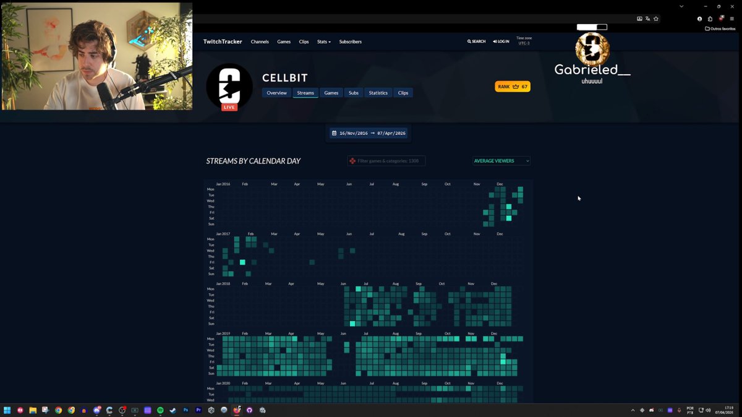Open the Channels menu item
The width and height of the screenshot is (742, 417).
click(x=260, y=41)
